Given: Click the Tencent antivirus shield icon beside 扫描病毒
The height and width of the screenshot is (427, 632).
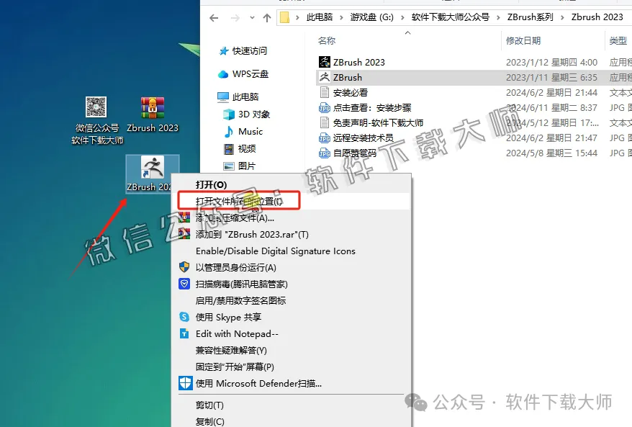Looking at the screenshot, I should (x=185, y=284).
